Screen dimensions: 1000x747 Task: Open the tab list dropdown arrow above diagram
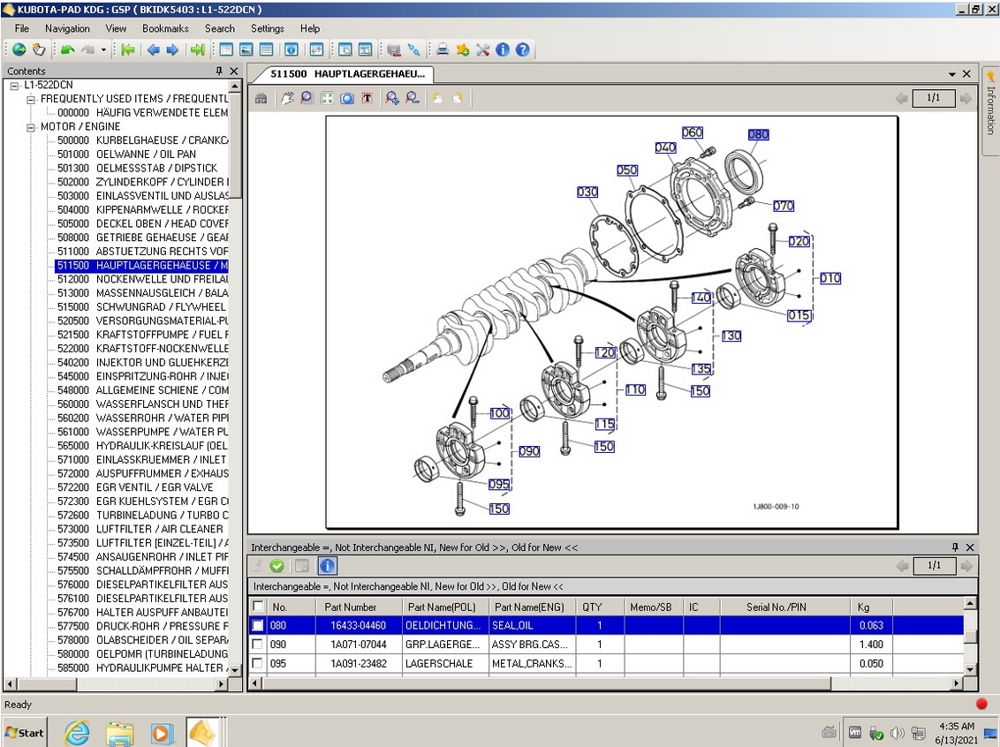[x=952, y=74]
